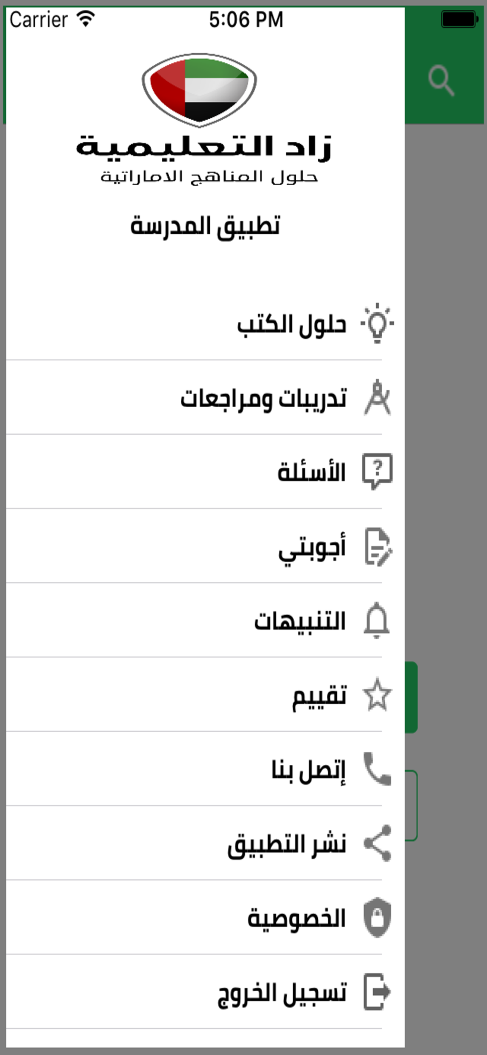This screenshot has width=487, height=1055.
Task: Tap the lightbulb icon for book solutions
Action: [377, 323]
